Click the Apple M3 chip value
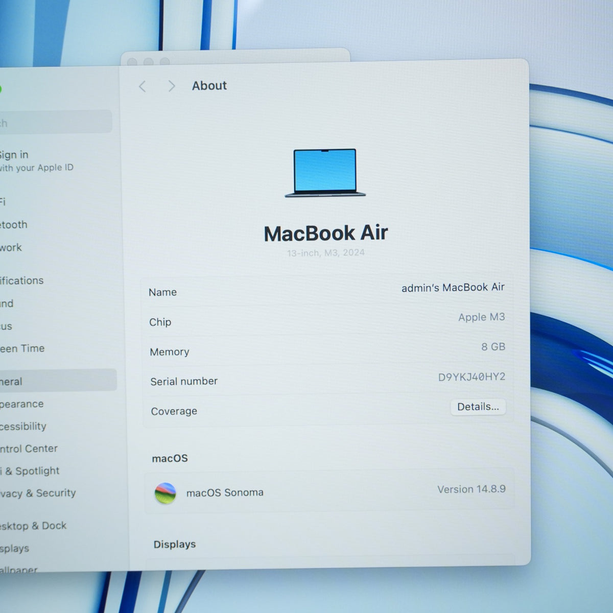Screen dimensions: 613x613 point(481,317)
